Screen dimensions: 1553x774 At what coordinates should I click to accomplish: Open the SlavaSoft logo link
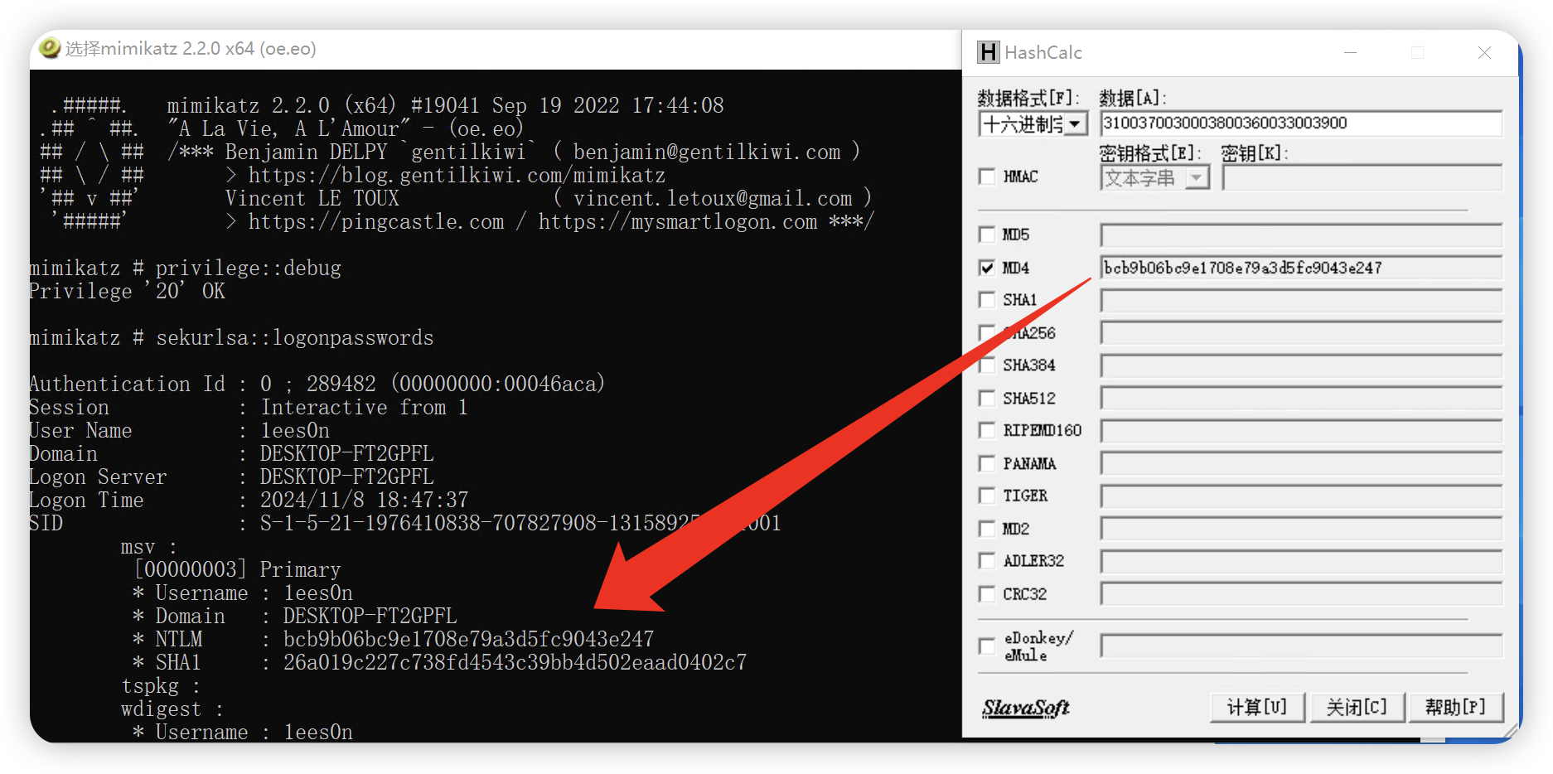[x=1026, y=708]
